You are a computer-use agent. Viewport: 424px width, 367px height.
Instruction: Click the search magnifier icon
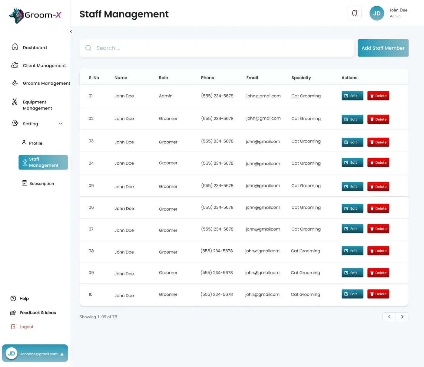[x=88, y=48]
